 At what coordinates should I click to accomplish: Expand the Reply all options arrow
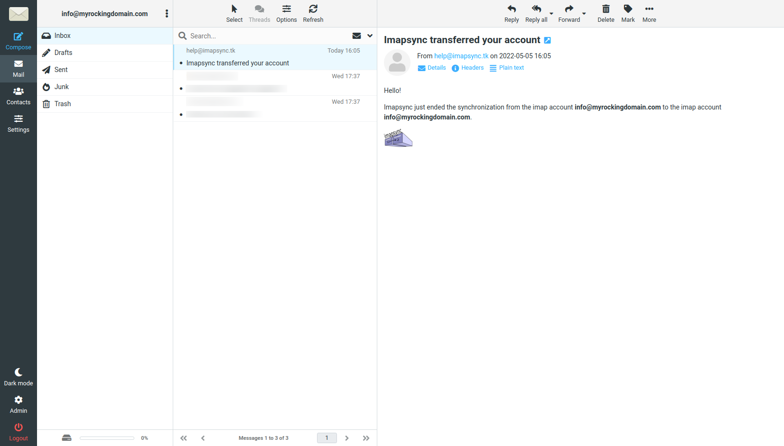tap(551, 14)
